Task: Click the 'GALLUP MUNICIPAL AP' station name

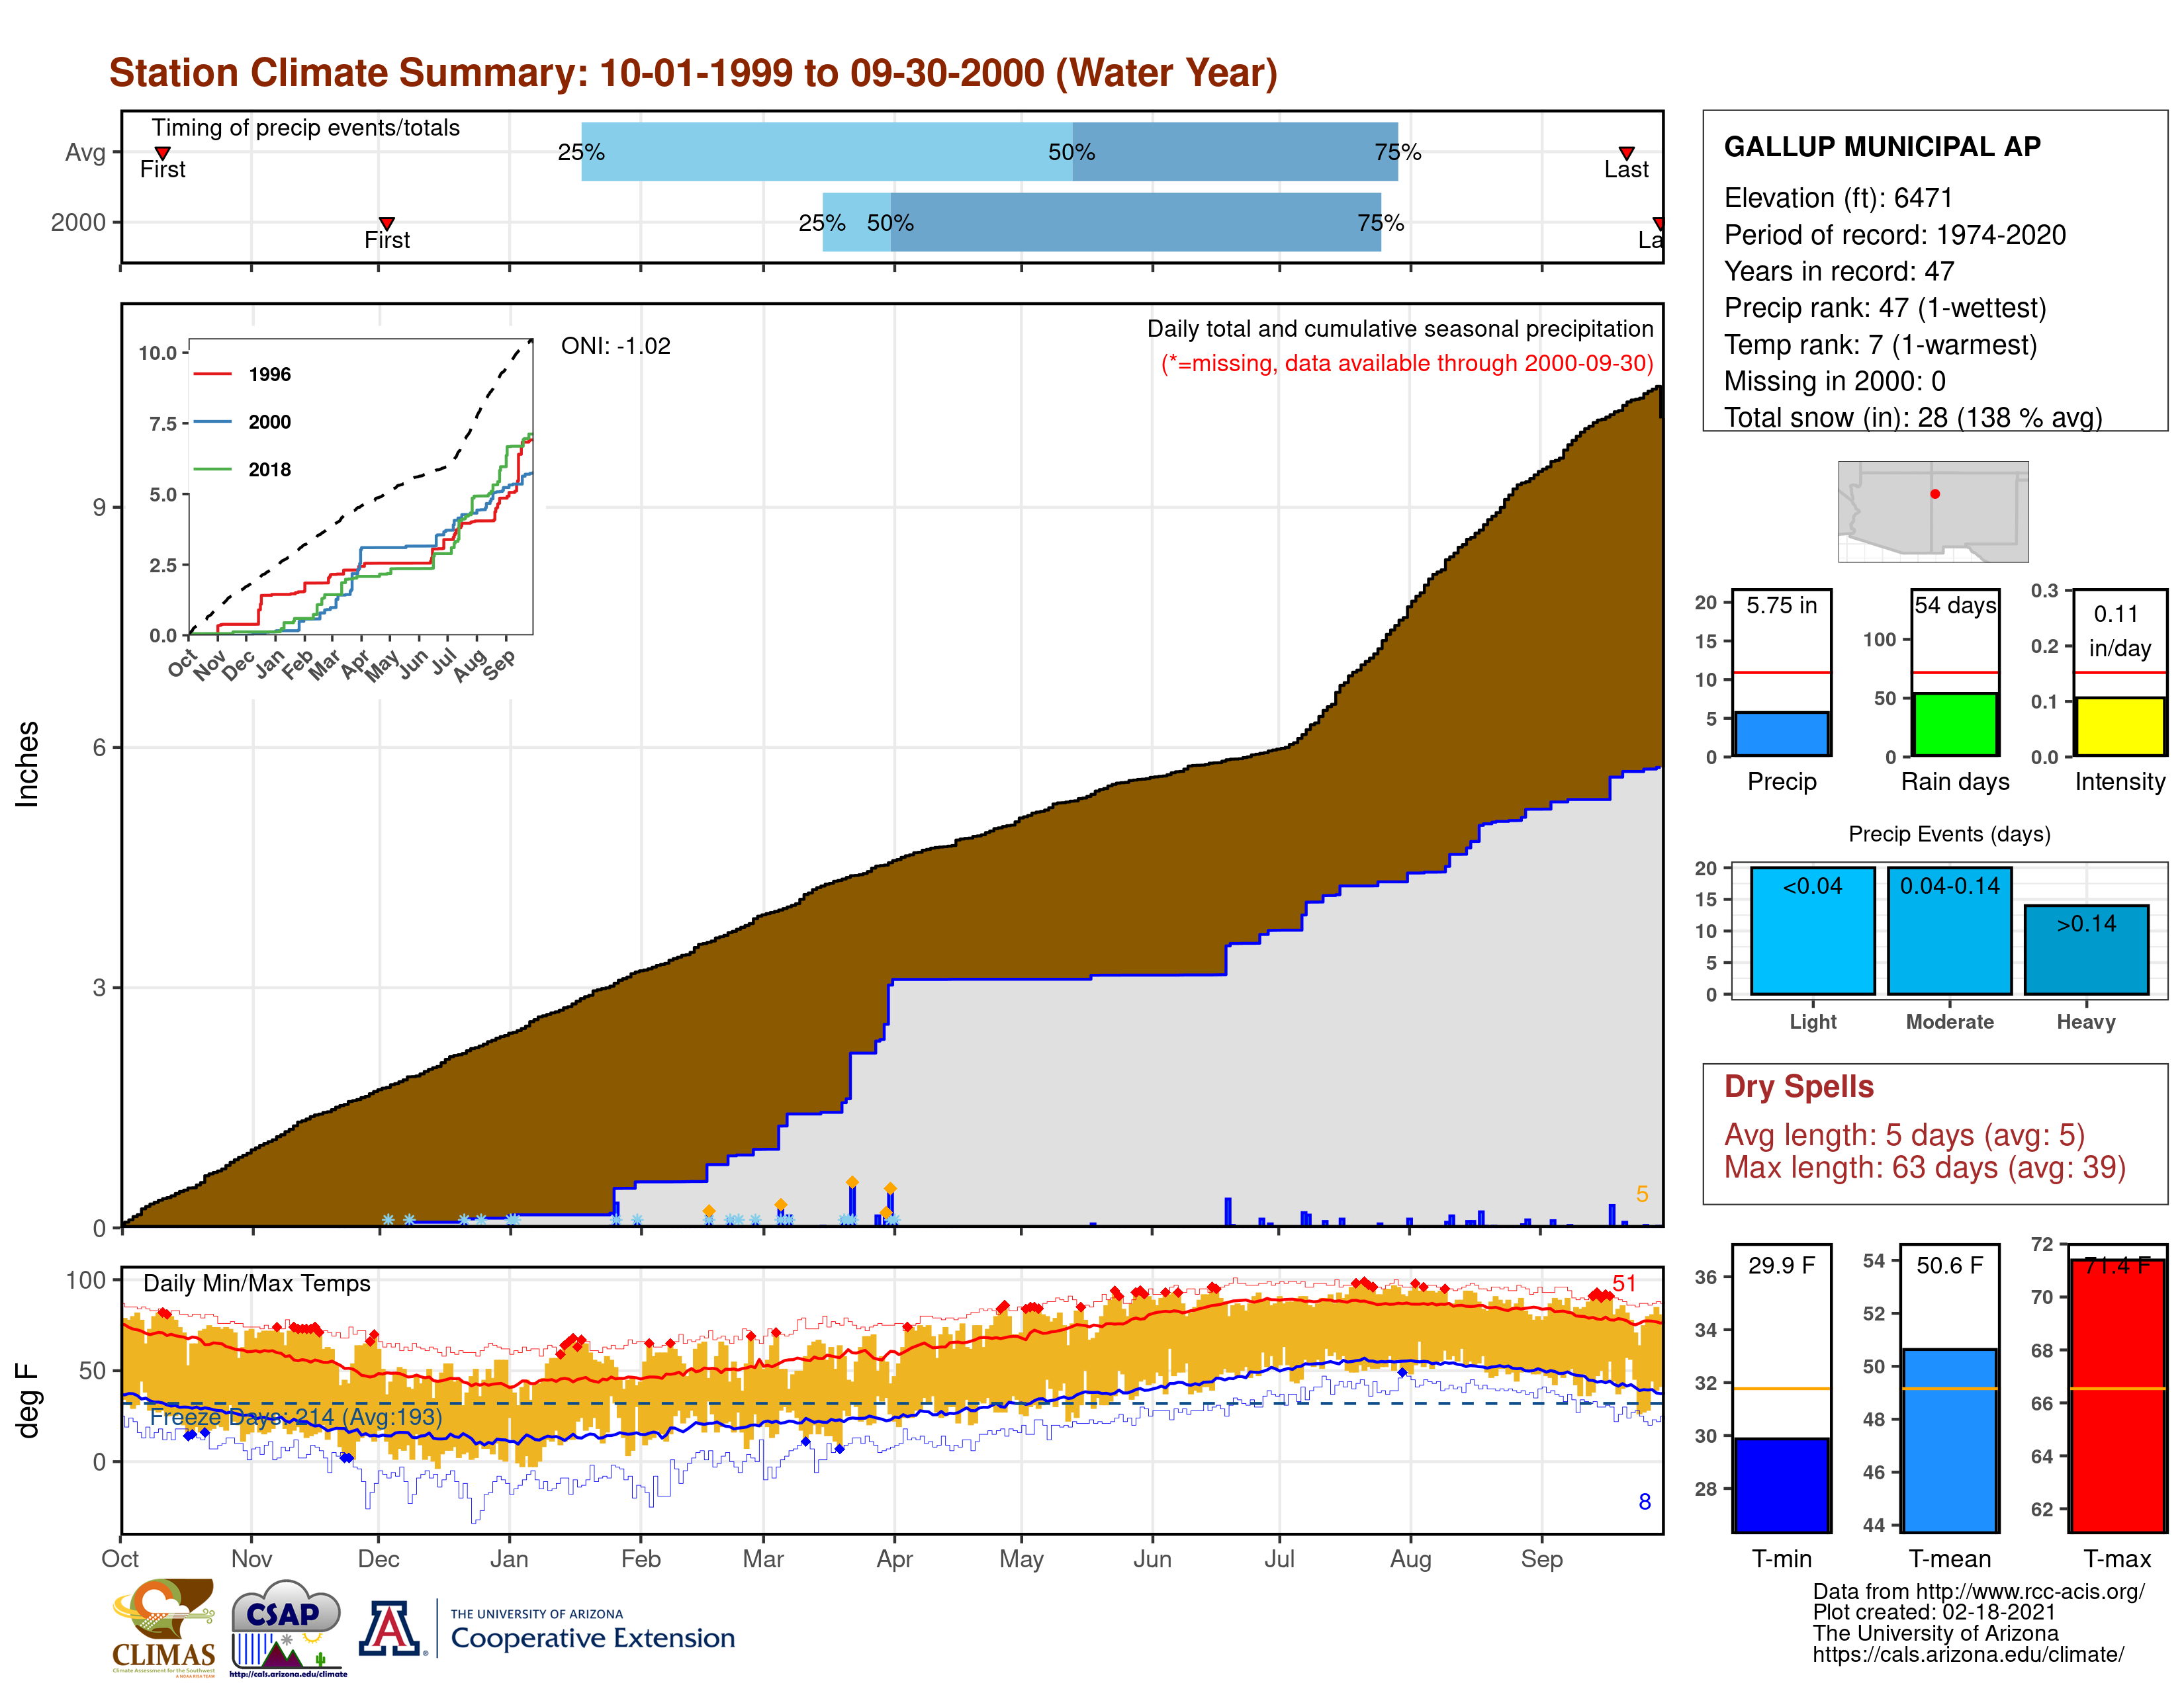Action: coord(1882,147)
